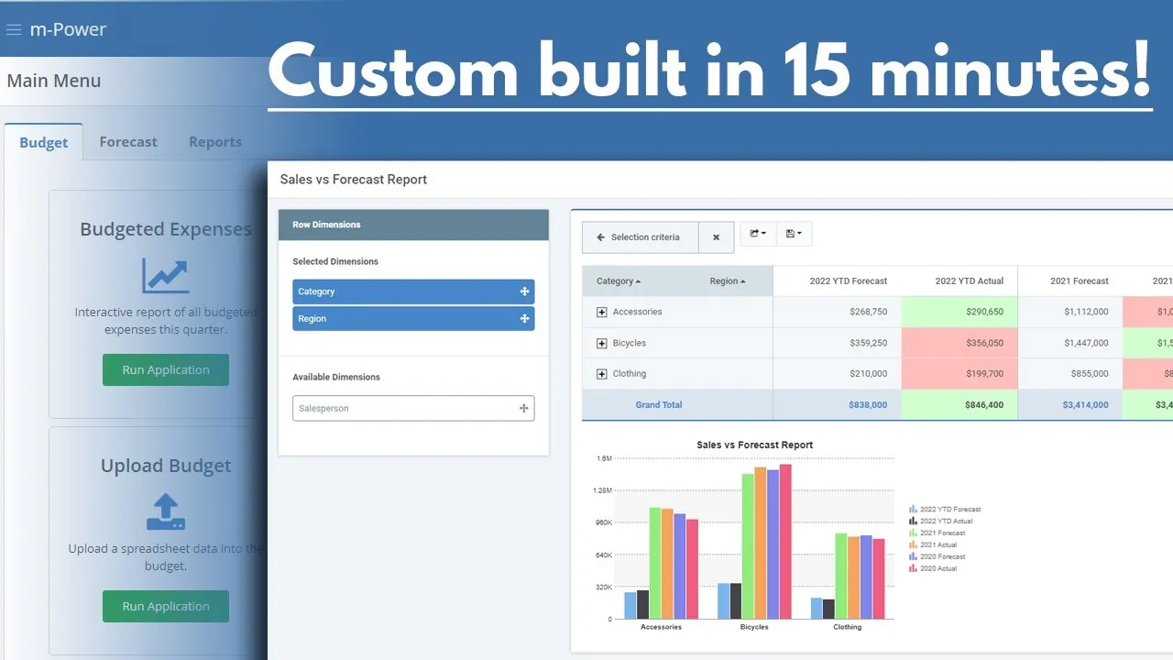Click the move handle on Category dimension
1173x660 pixels.
pyautogui.click(x=524, y=291)
